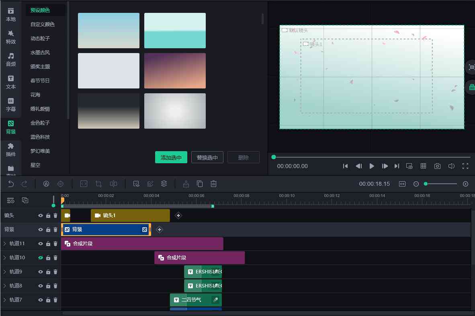
Task: Click the split clip icon
Action: click(x=113, y=184)
